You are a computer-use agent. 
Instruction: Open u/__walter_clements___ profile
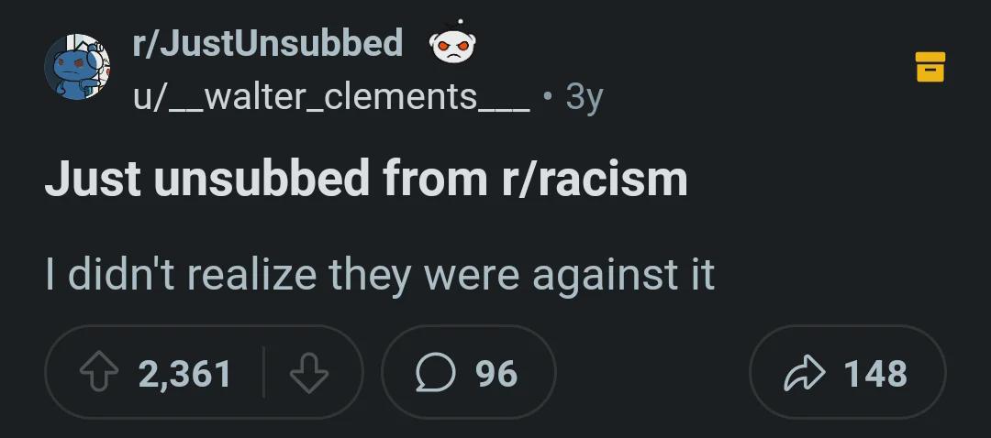331,97
